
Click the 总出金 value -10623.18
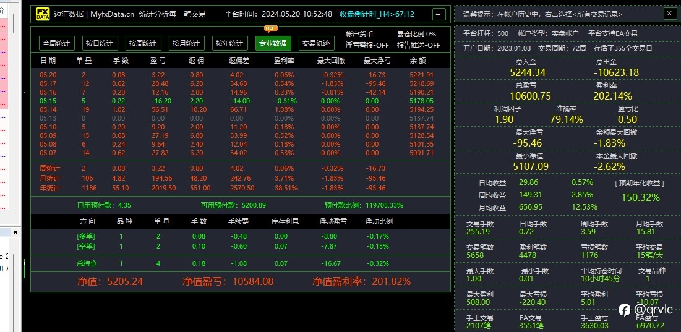[x=616, y=72]
